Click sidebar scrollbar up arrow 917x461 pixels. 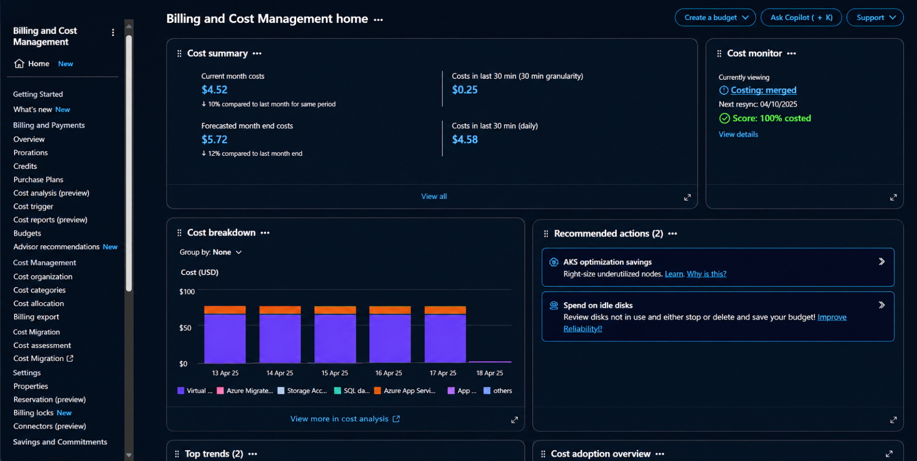point(129,26)
